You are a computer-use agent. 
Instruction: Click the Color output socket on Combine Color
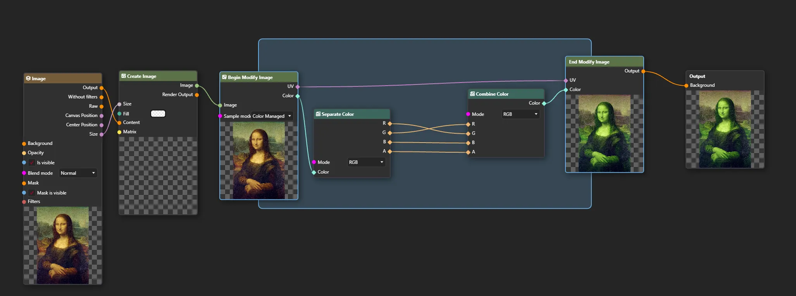point(544,103)
